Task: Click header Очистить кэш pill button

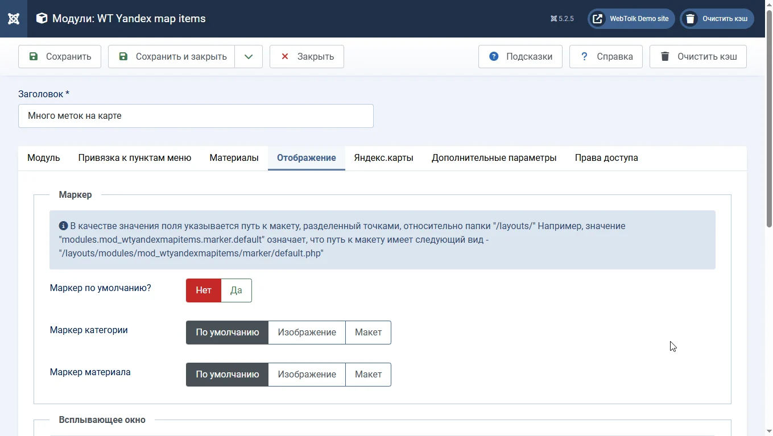Action: 717,19
